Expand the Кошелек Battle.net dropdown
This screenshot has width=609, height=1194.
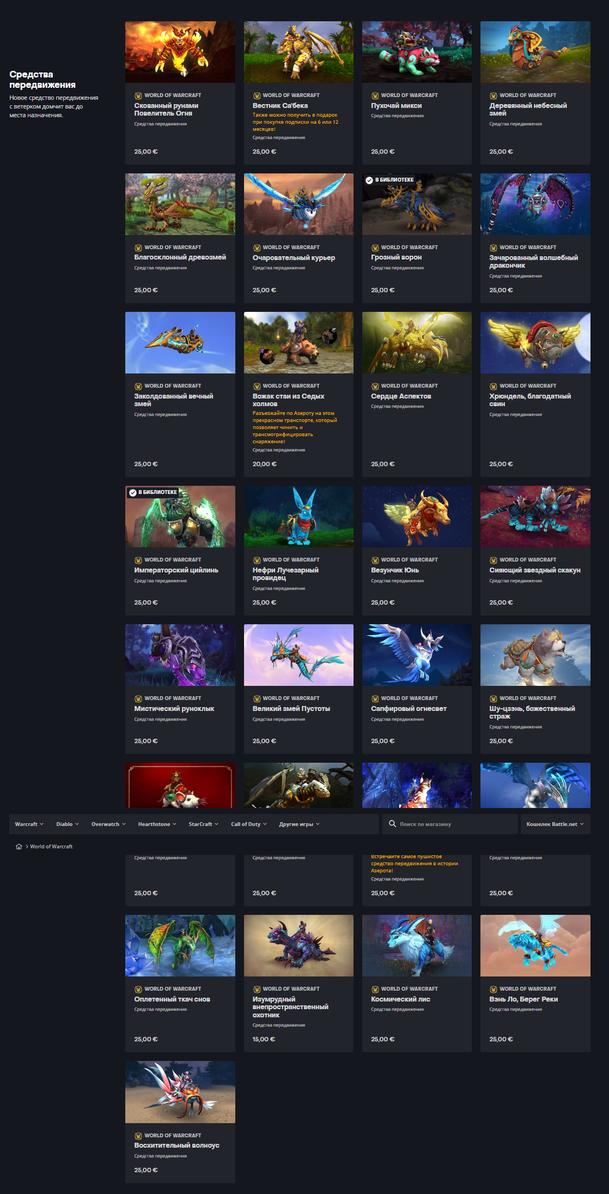pyautogui.click(x=555, y=824)
